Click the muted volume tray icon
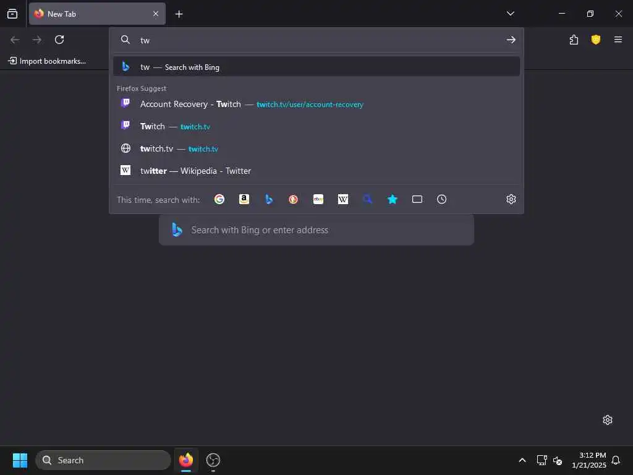 pos(558,460)
